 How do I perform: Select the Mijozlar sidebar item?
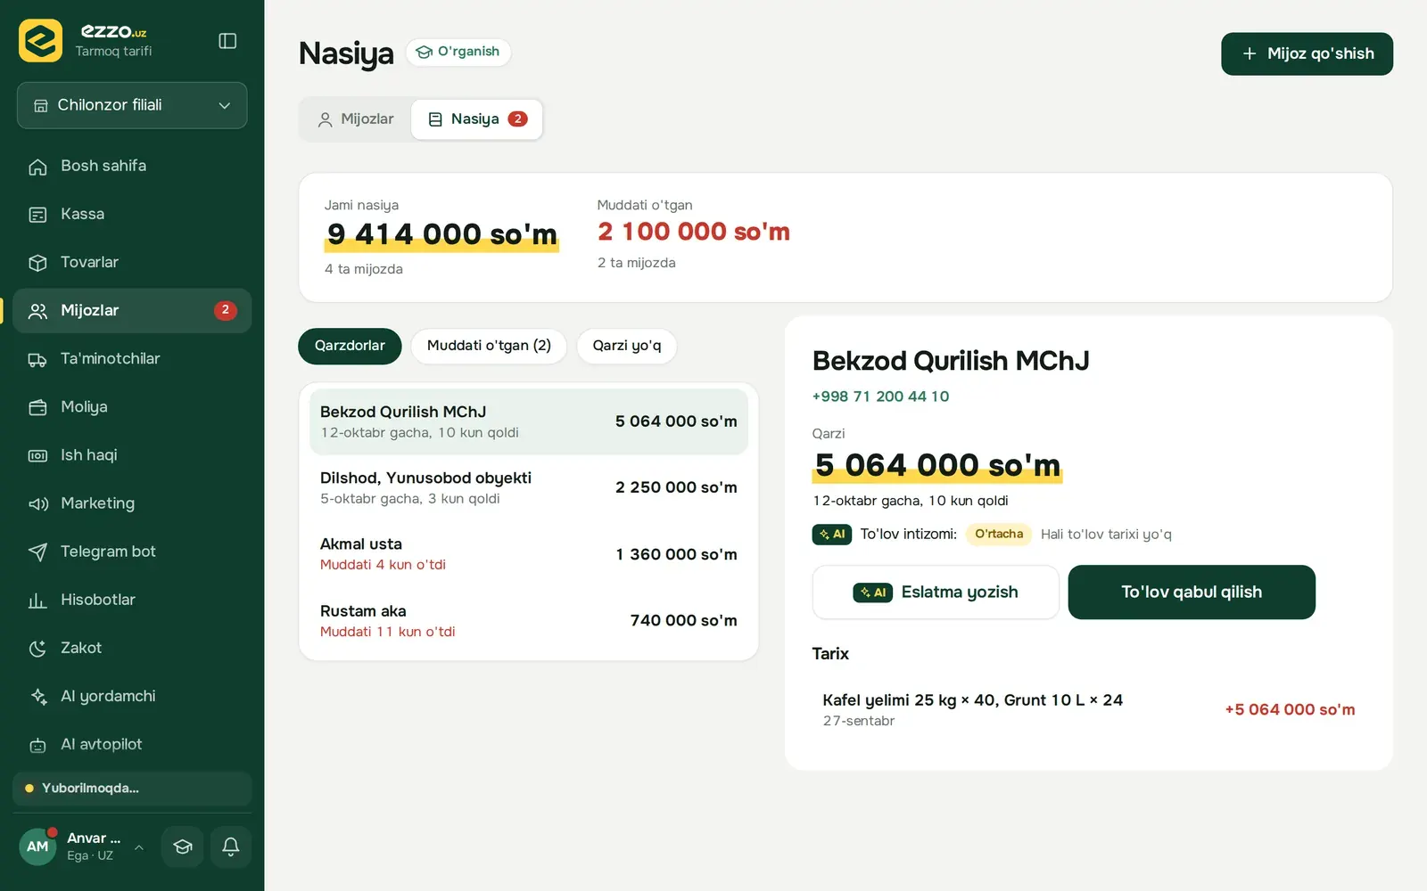[x=132, y=310]
